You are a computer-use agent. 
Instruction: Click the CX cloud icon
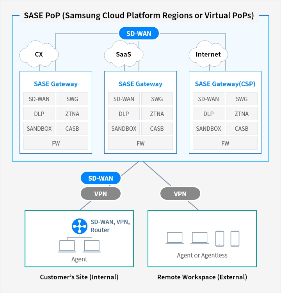(x=39, y=55)
